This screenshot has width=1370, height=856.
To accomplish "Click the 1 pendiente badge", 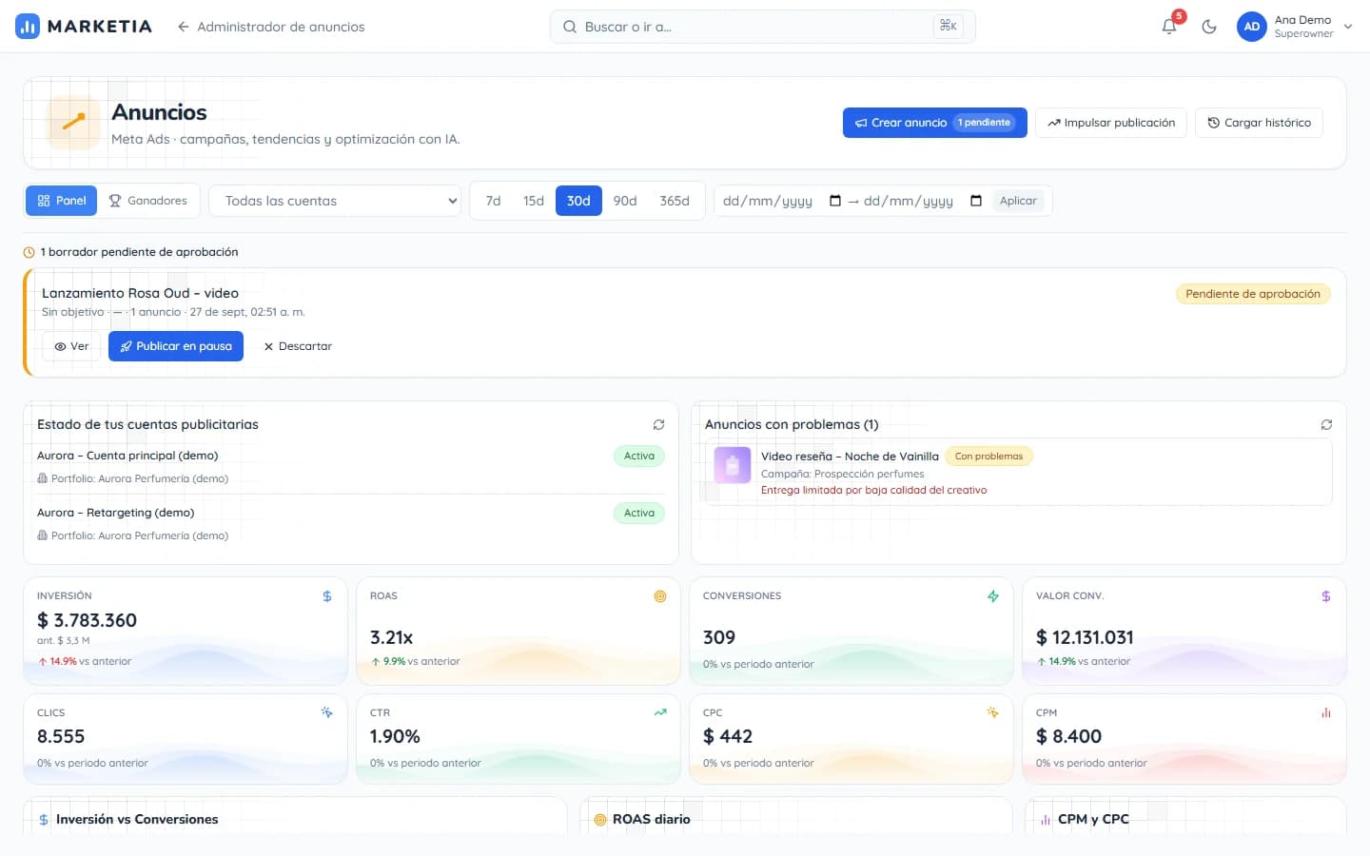I will coord(984,123).
